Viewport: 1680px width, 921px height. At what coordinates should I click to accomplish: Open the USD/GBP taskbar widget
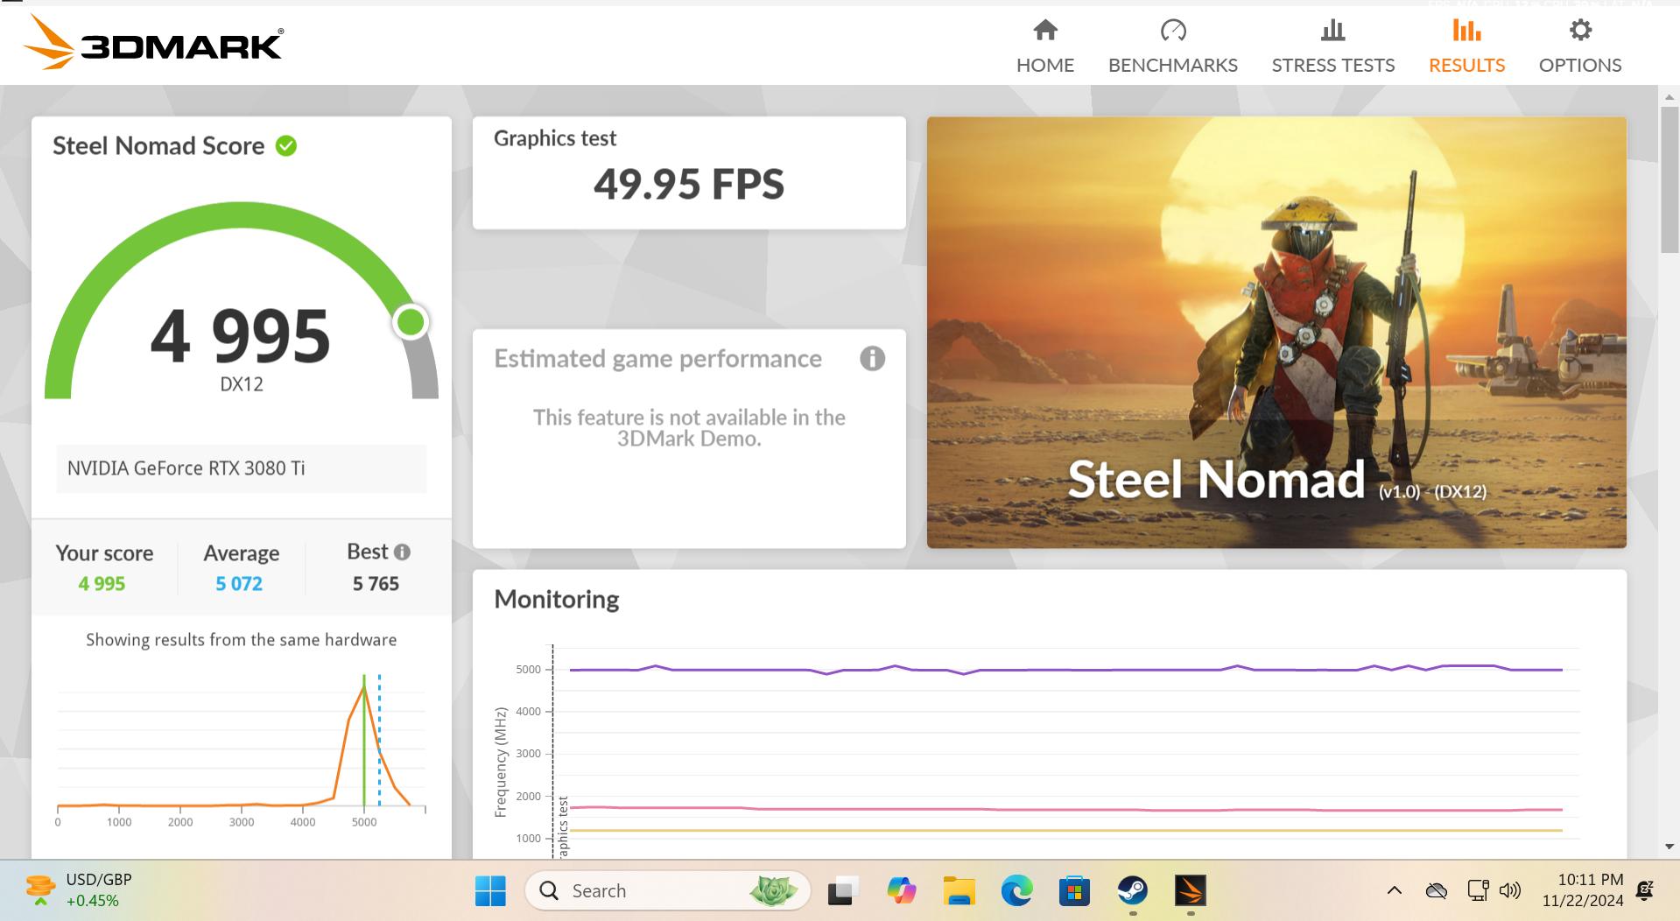pyautogui.click(x=79, y=890)
